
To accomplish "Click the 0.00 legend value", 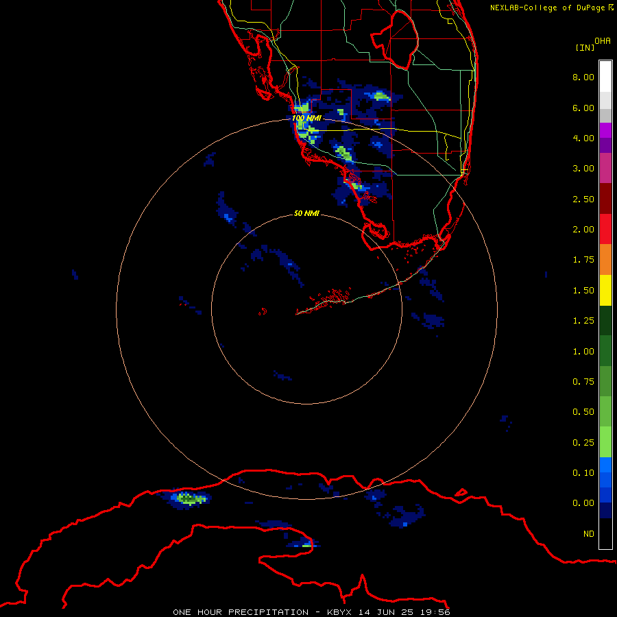I will [583, 503].
